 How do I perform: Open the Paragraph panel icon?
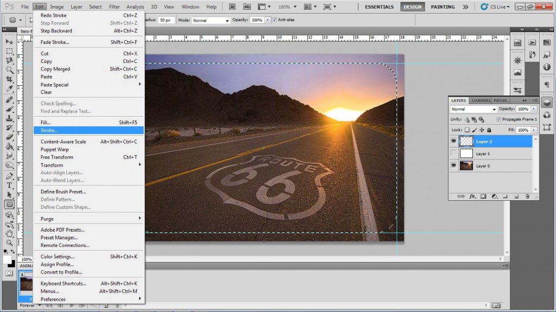546,85
